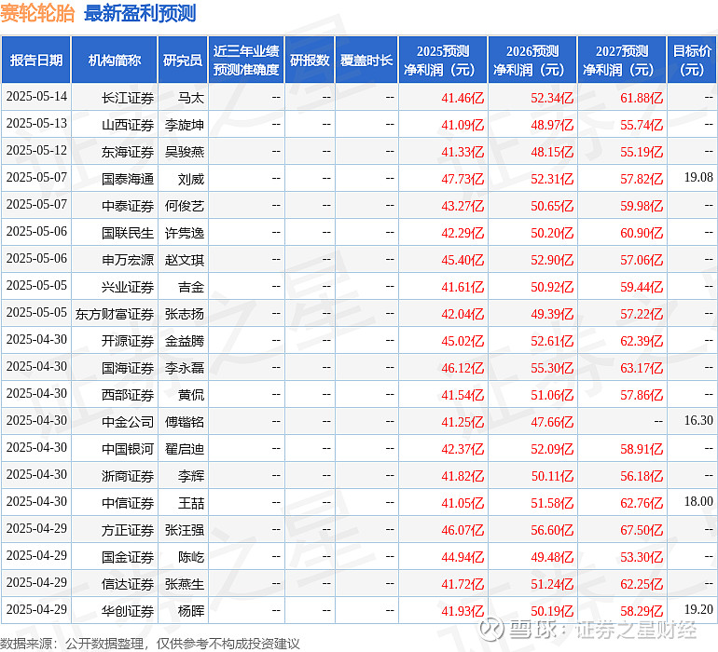
Task: Click researcher name 张志扬
Action: pyautogui.click(x=185, y=314)
